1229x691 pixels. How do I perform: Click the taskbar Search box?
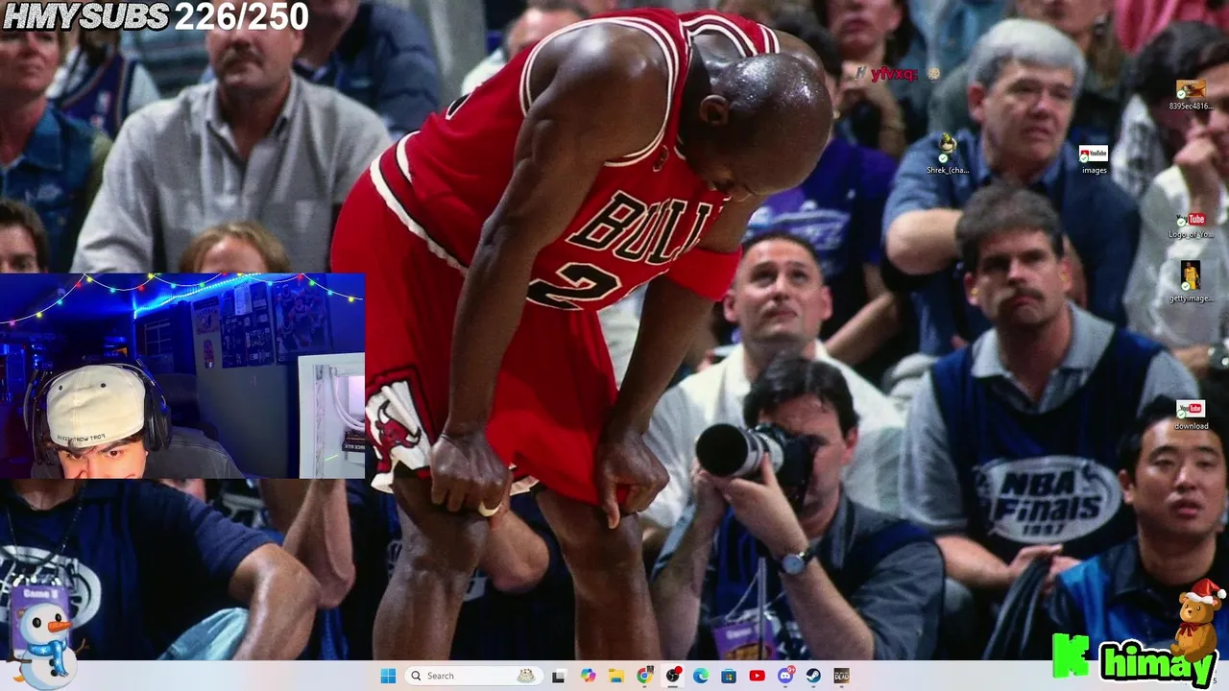tap(472, 676)
